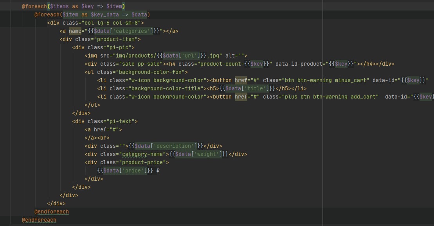Click the "background-color-title" class value
The width and height of the screenshot is (434, 226).
[x=167, y=88]
